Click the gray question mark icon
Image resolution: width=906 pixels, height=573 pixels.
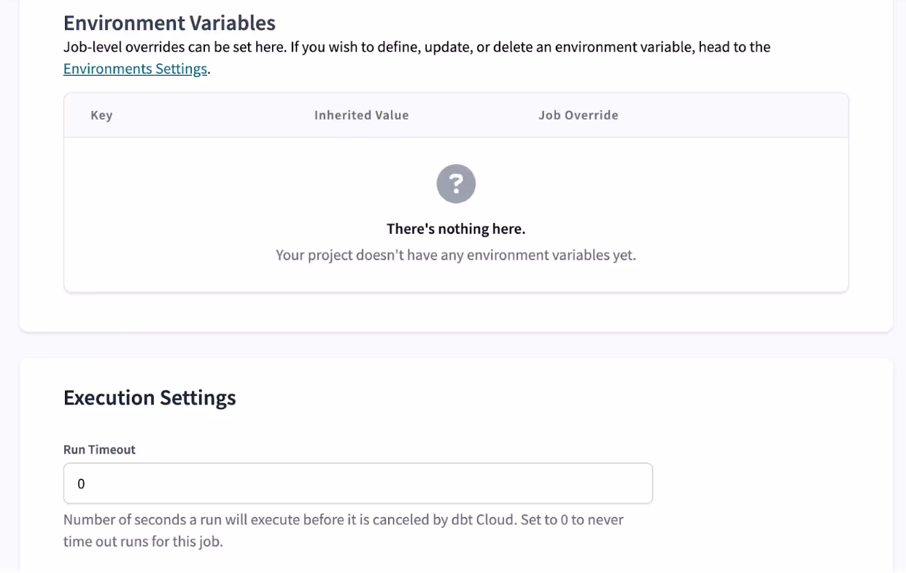(456, 184)
